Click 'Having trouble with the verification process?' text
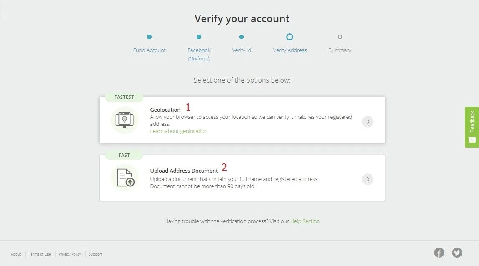Screen dimensions: 479x266 coord(216,221)
